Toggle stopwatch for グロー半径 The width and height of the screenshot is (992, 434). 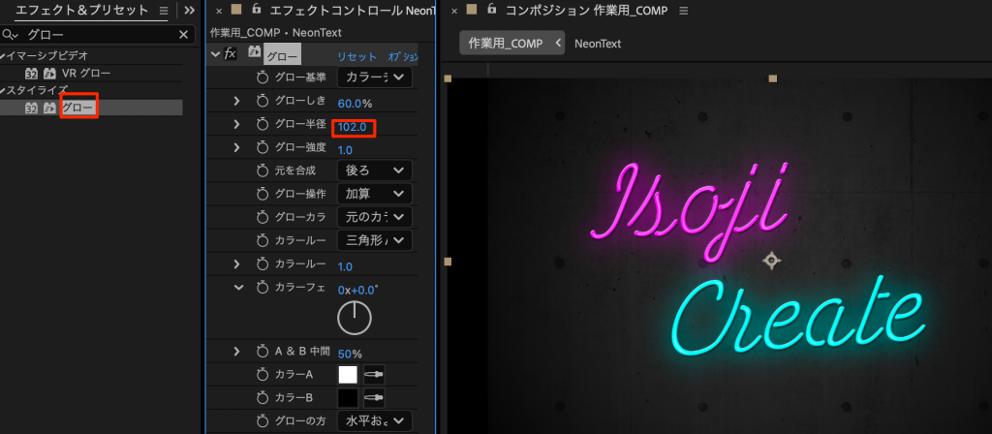point(263,125)
